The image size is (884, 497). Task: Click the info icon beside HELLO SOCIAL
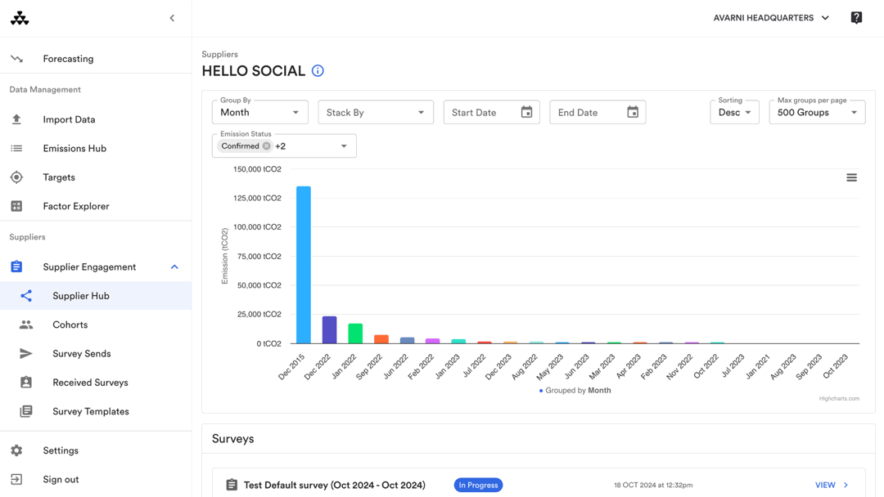tap(318, 71)
